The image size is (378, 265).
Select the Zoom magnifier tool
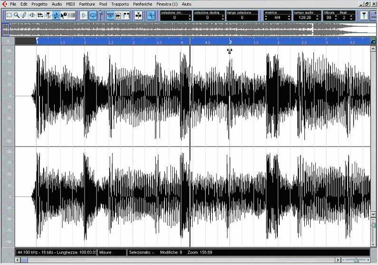[x=16, y=15]
